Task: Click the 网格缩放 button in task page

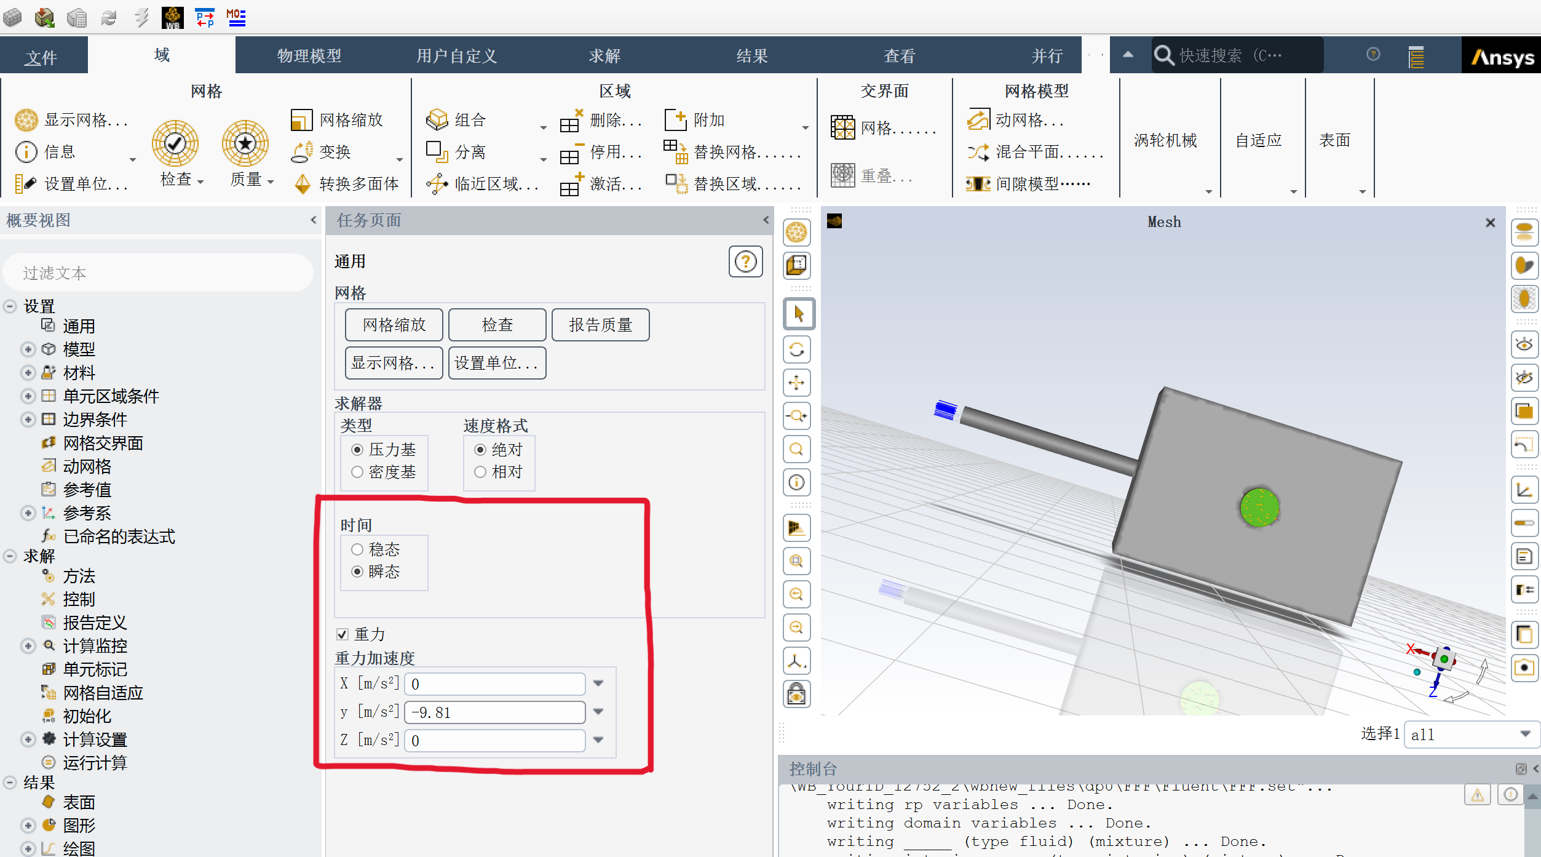Action: tap(394, 325)
